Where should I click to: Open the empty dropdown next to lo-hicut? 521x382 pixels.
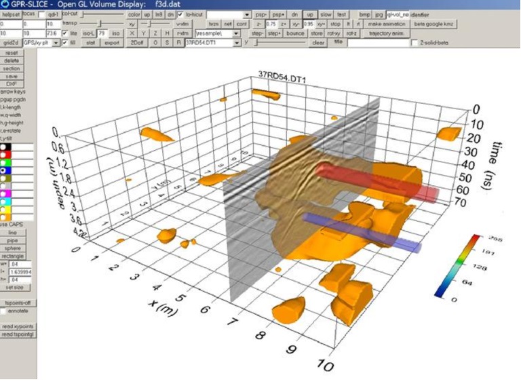pyautogui.click(x=247, y=15)
